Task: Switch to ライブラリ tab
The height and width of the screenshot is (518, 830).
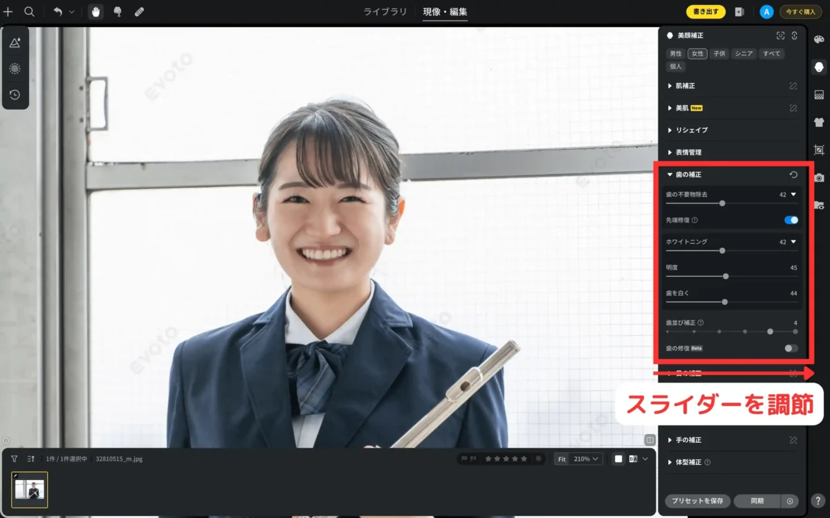Action: coord(385,12)
